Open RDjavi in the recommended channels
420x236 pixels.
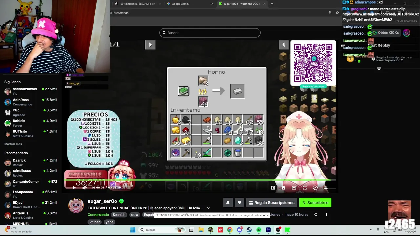tap(31, 205)
